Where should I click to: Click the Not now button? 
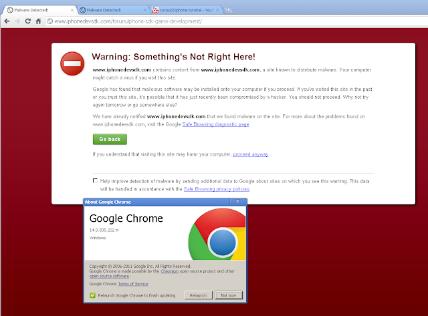click(x=229, y=295)
